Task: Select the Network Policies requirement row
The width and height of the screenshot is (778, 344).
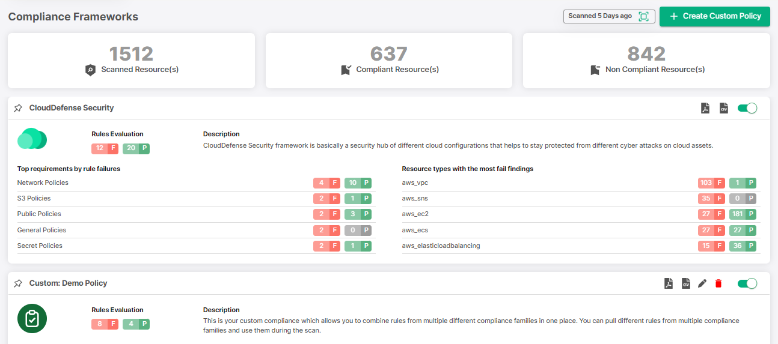Action: pos(196,183)
